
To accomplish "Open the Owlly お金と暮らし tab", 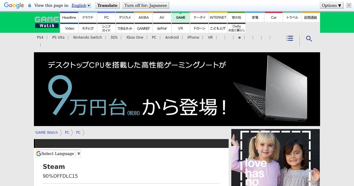I will pyautogui.click(x=236, y=28).
